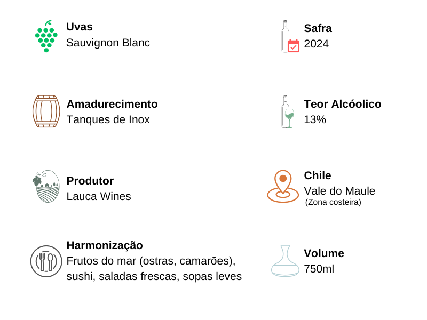Click the Amadurecimento heading

(x=112, y=104)
